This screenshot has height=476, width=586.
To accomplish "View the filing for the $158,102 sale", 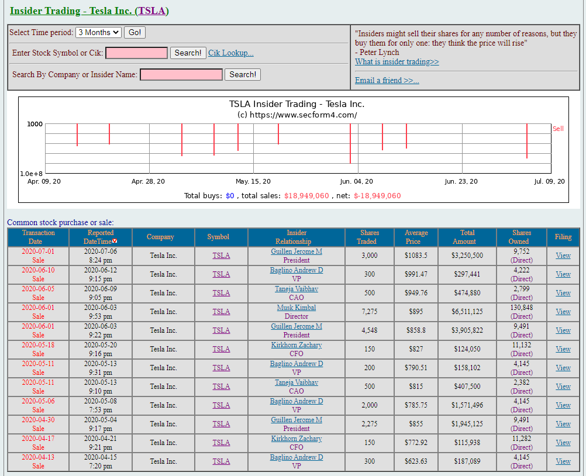I will click(x=563, y=368).
